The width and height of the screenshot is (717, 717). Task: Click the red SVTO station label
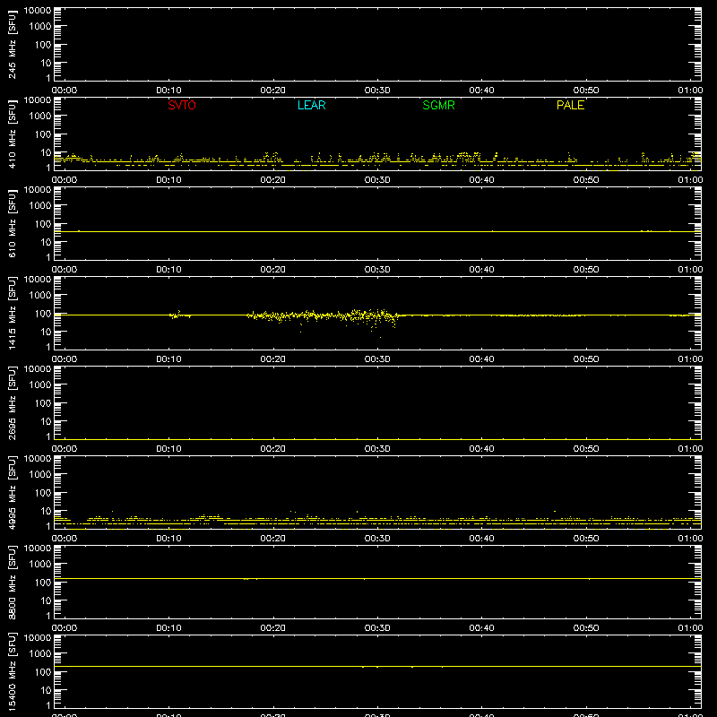click(182, 105)
